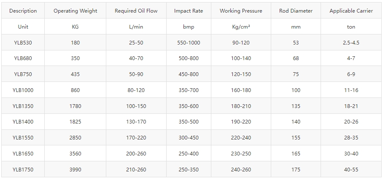Click the YLB1400 row label
383x179 pixels.
click(23, 121)
